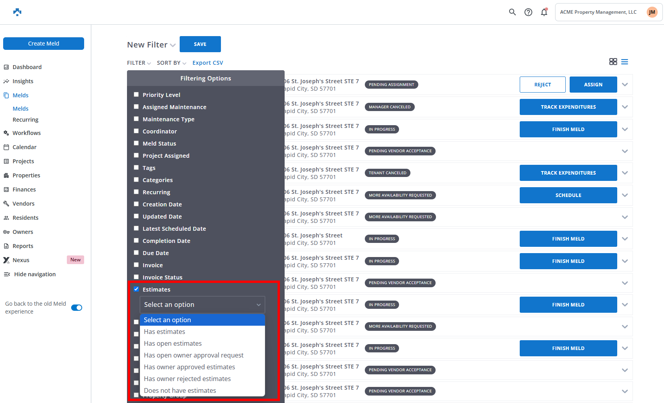The image size is (664, 403).
Task: Open the Calendar from the sidebar
Action: pyautogui.click(x=25, y=147)
